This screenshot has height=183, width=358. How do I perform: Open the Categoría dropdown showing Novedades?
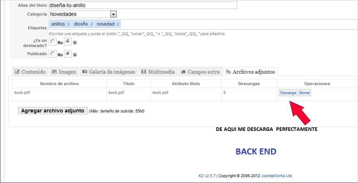click(83, 14)
